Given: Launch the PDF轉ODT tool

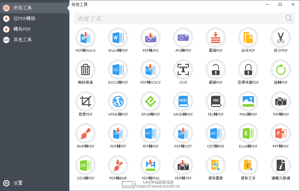Looking at the screenshot, I should [183, 133].
